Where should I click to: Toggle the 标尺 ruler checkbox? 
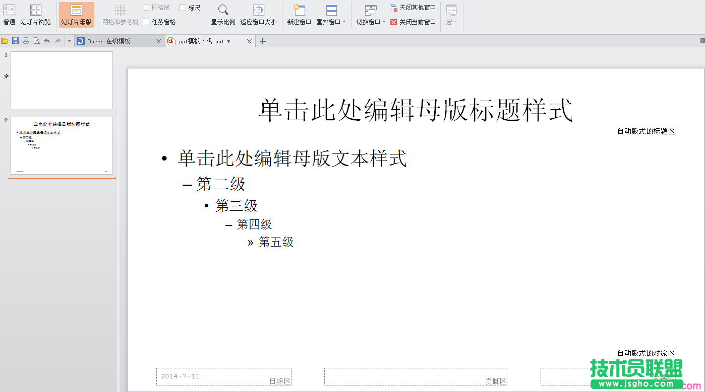click(182, 7)
